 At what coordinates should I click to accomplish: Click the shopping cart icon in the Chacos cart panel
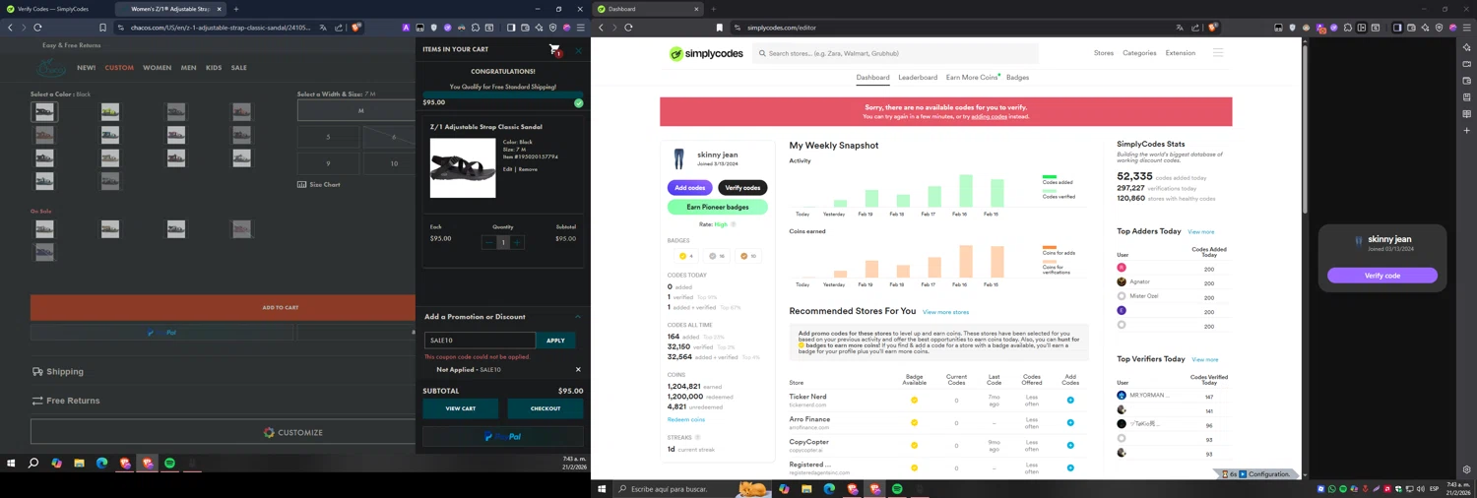point(554,49)
